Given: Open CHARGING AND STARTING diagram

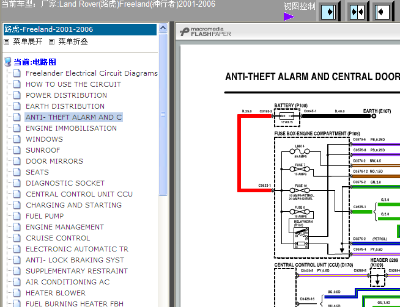Looking at the screenshot, I should pos(74,205).
